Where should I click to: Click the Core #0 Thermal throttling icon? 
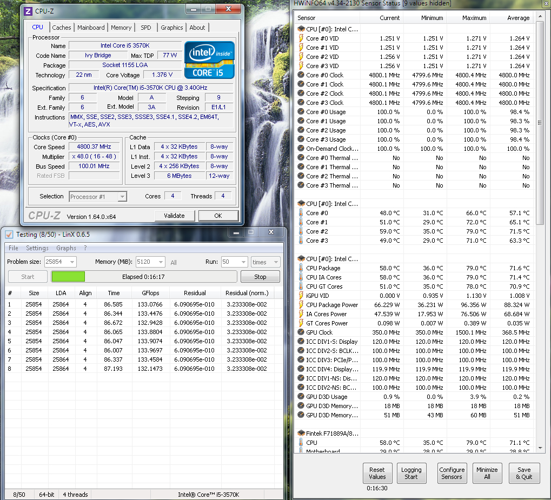(301, 157)
